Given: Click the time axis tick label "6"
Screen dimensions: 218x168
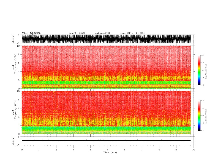Looking at the screenshot, I should 125,150.
